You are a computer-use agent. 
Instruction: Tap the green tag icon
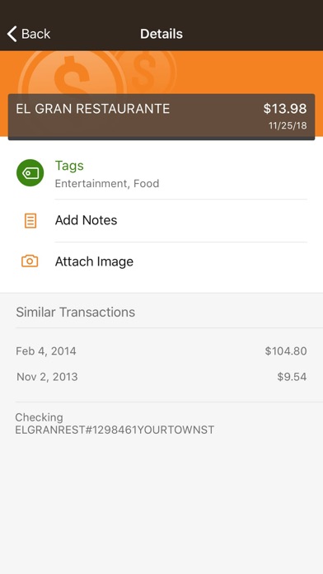coord(30,173)
